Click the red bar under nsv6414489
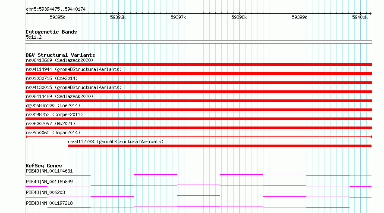The height and width of the screenshot is (213, 384). pyautogui.click(x=198, y=101)
